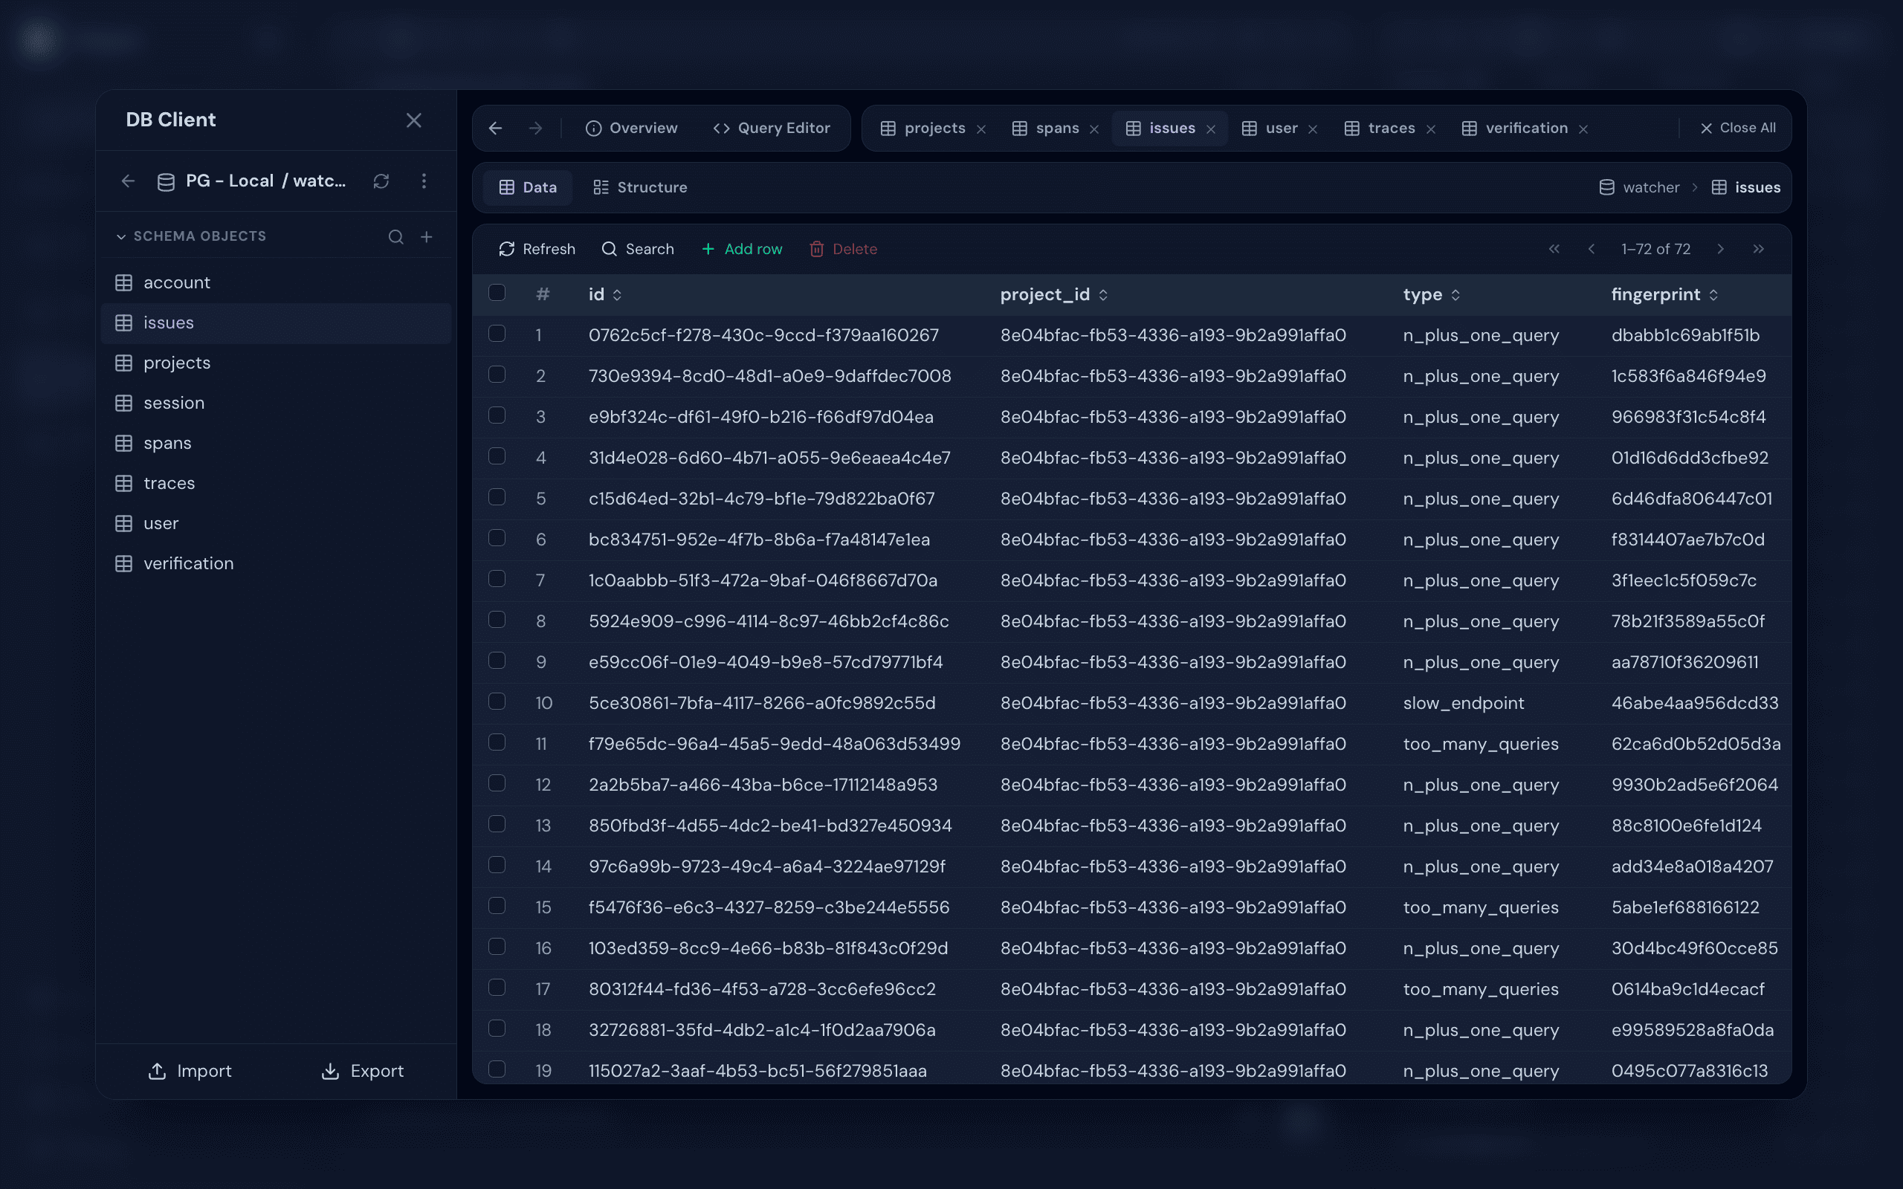The width and height of the screenshot is (1903, 1189).
Task: Close the projects tab
Action: [x=980, y=129]
